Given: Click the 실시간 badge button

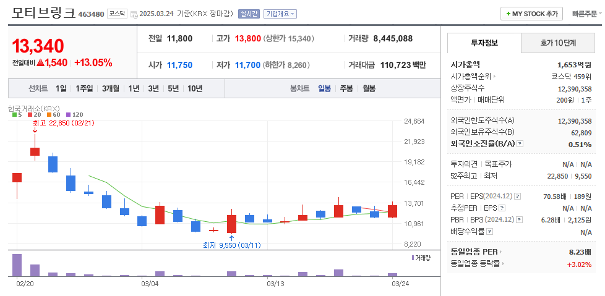Looking at the screenshot, I should pos(249,14).
